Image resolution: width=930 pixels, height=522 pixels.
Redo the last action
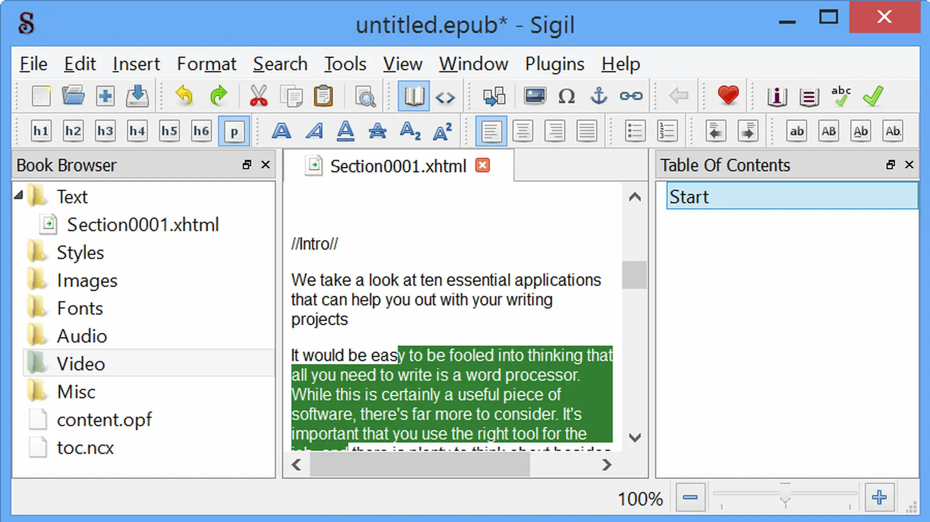point(218,96)
